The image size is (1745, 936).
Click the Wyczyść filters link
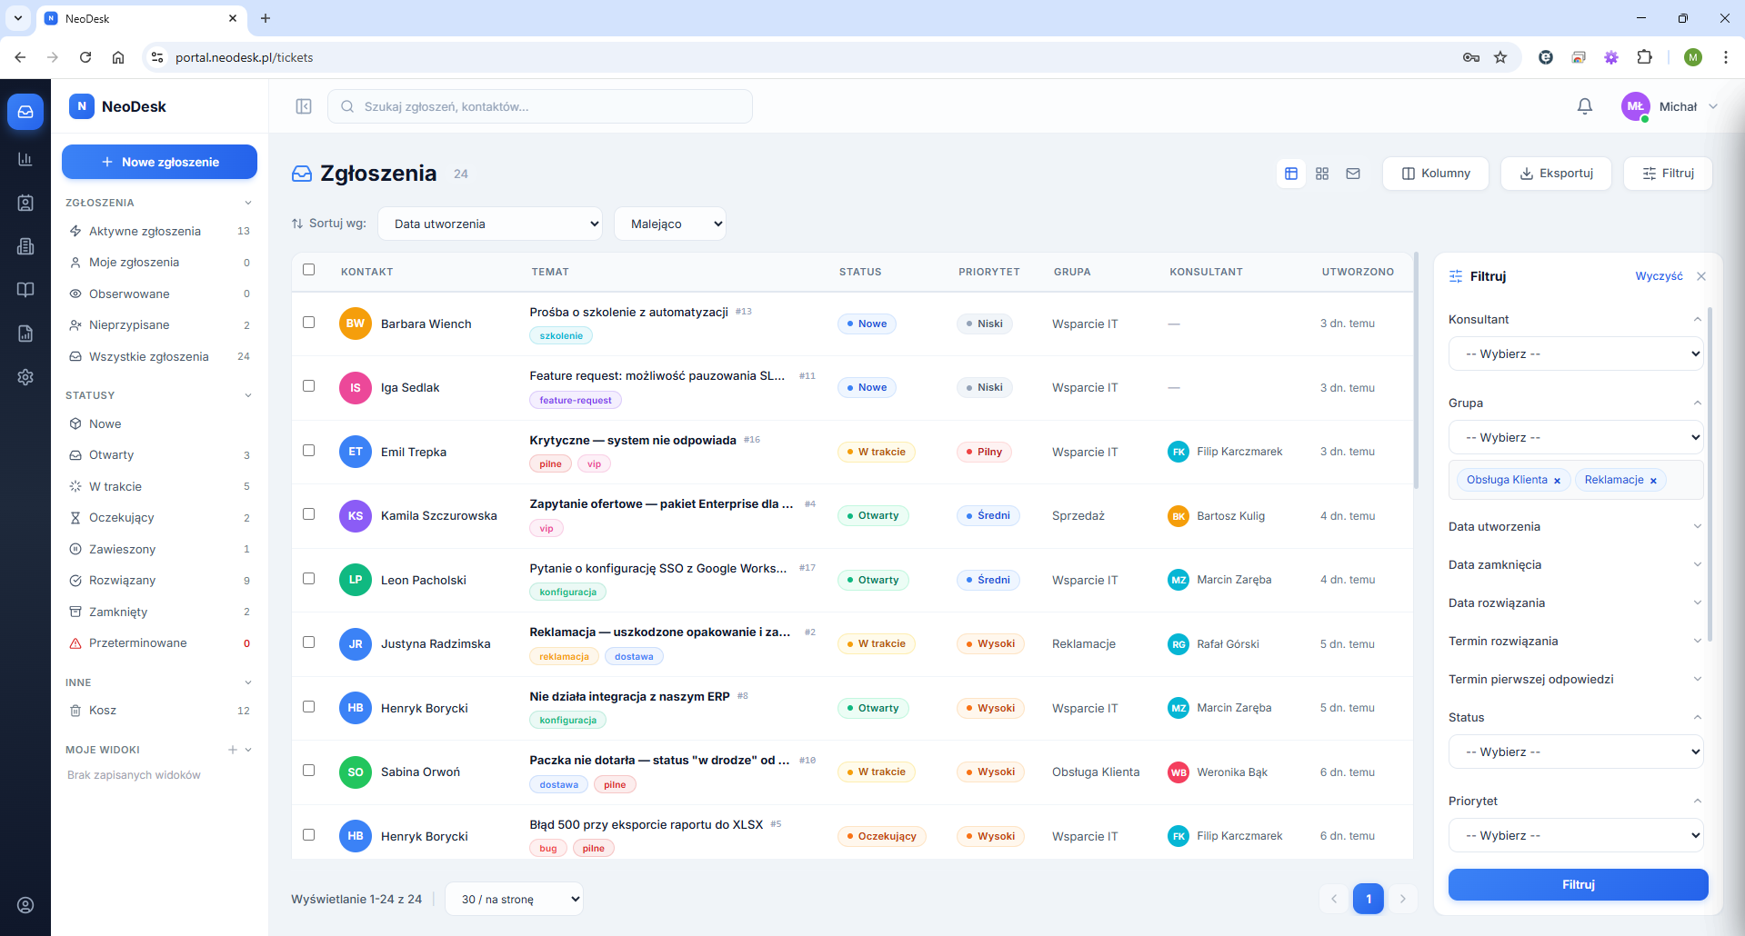[x=1659, y=276]
